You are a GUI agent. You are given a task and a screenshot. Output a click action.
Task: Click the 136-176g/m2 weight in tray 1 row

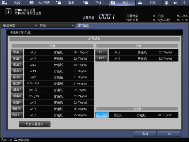(x=80, y=52)
